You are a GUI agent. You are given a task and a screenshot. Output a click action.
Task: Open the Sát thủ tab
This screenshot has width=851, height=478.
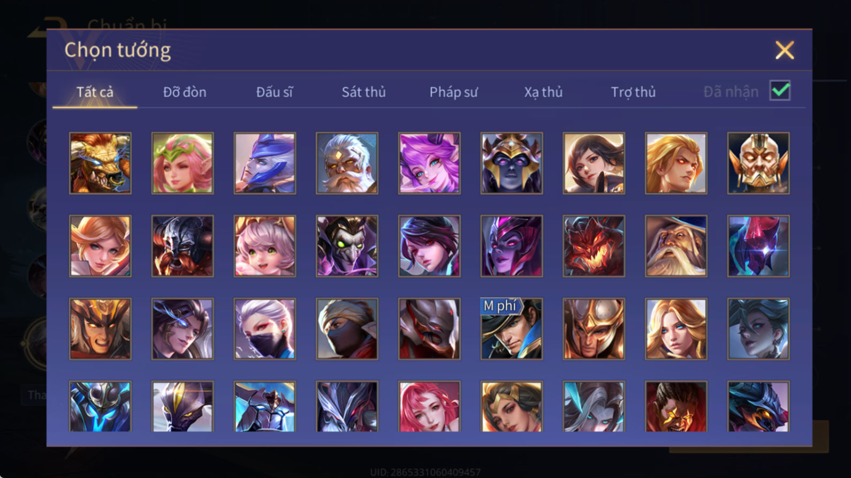pyautogui.click(x=363, y=92)
